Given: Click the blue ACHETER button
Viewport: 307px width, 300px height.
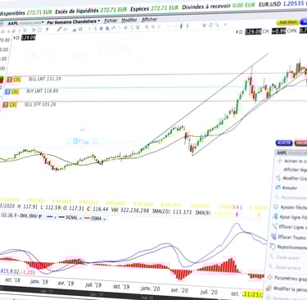Looking at the screenshot, I should pos(284,143).
